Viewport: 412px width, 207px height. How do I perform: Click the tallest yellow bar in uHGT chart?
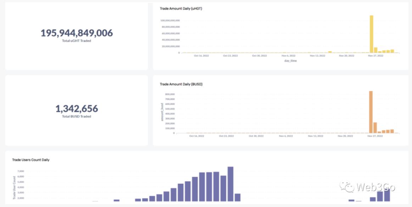pos(372,34)
